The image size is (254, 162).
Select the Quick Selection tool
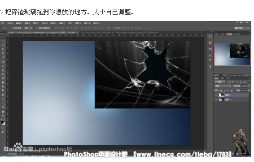[x=3, y=49]
